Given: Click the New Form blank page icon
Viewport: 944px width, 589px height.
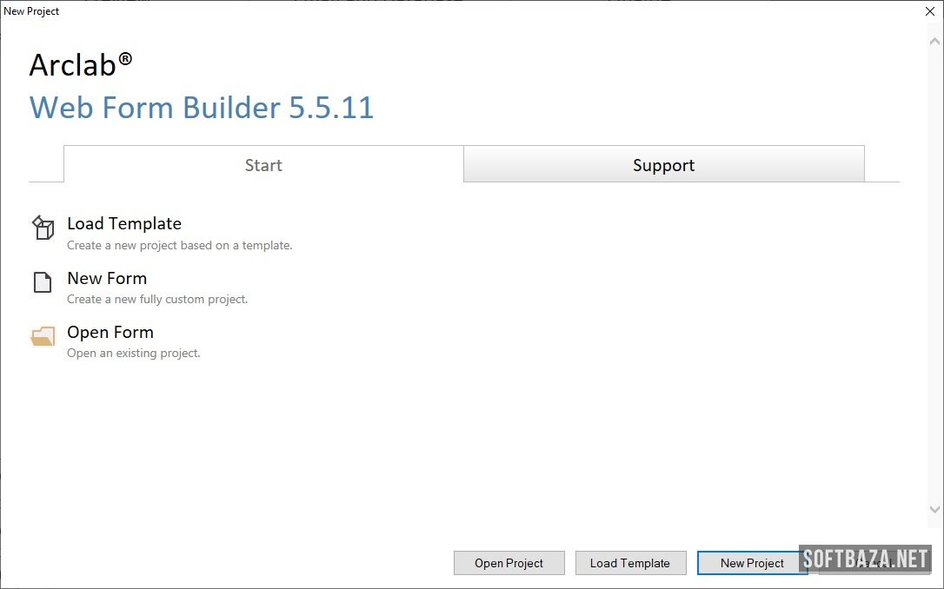Looking at the screenshot, I should click(43, 283).
